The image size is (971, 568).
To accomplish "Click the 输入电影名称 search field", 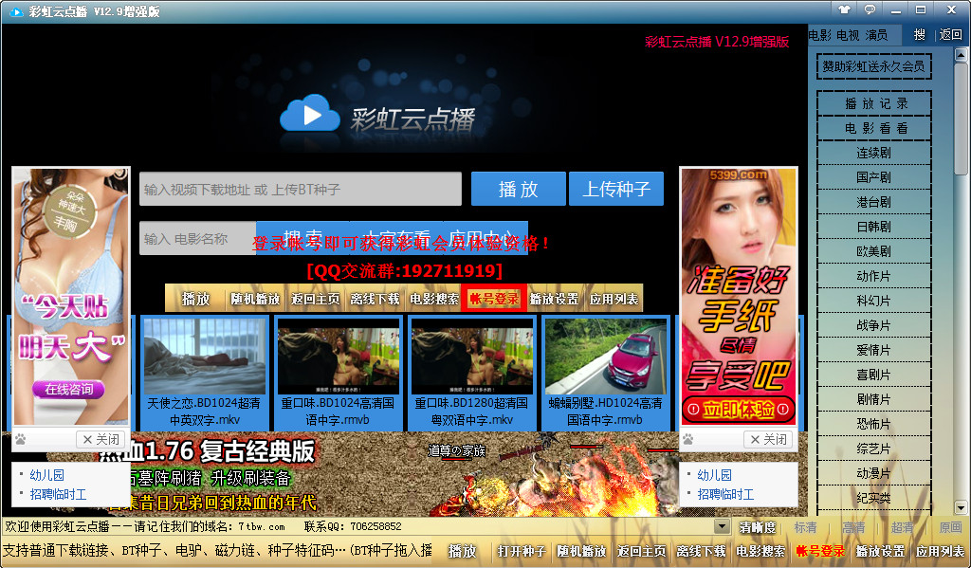I will (197, 238).
